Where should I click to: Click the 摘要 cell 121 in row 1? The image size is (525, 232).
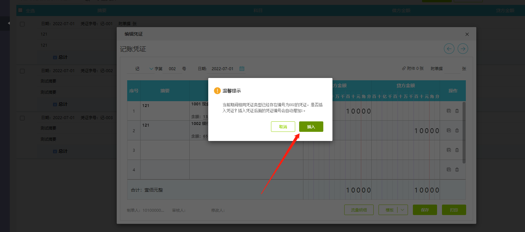click(165, 111)
